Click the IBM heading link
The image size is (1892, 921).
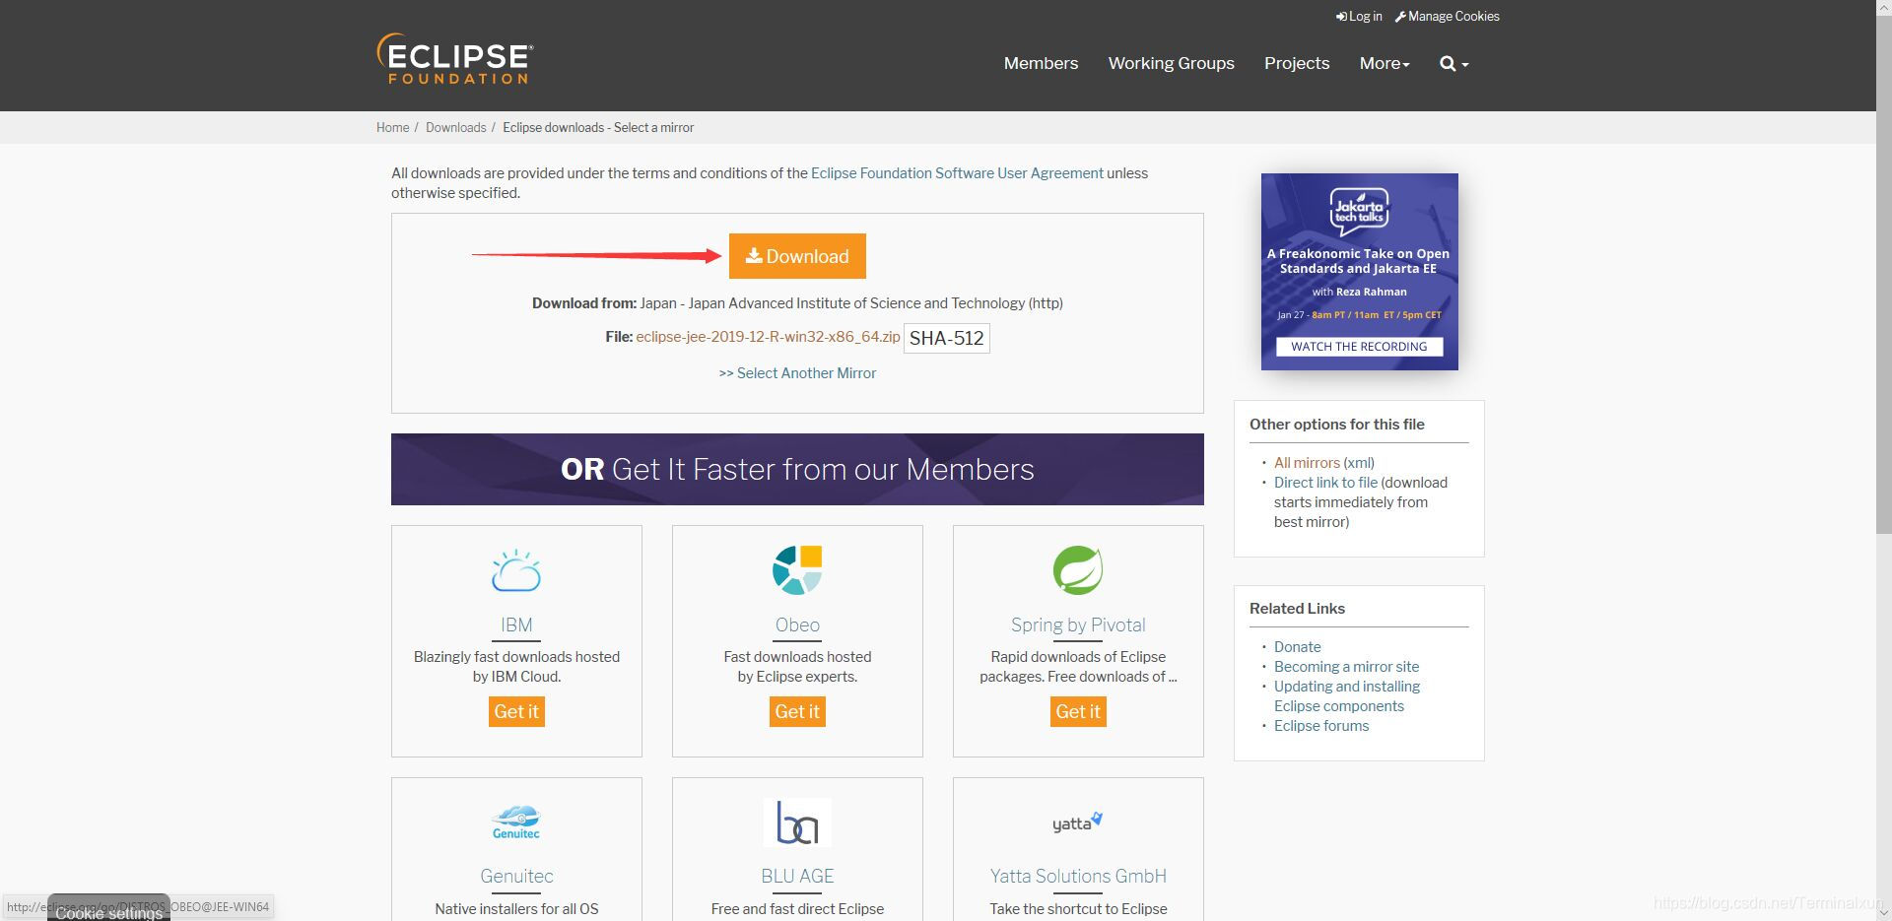[516, 625]
